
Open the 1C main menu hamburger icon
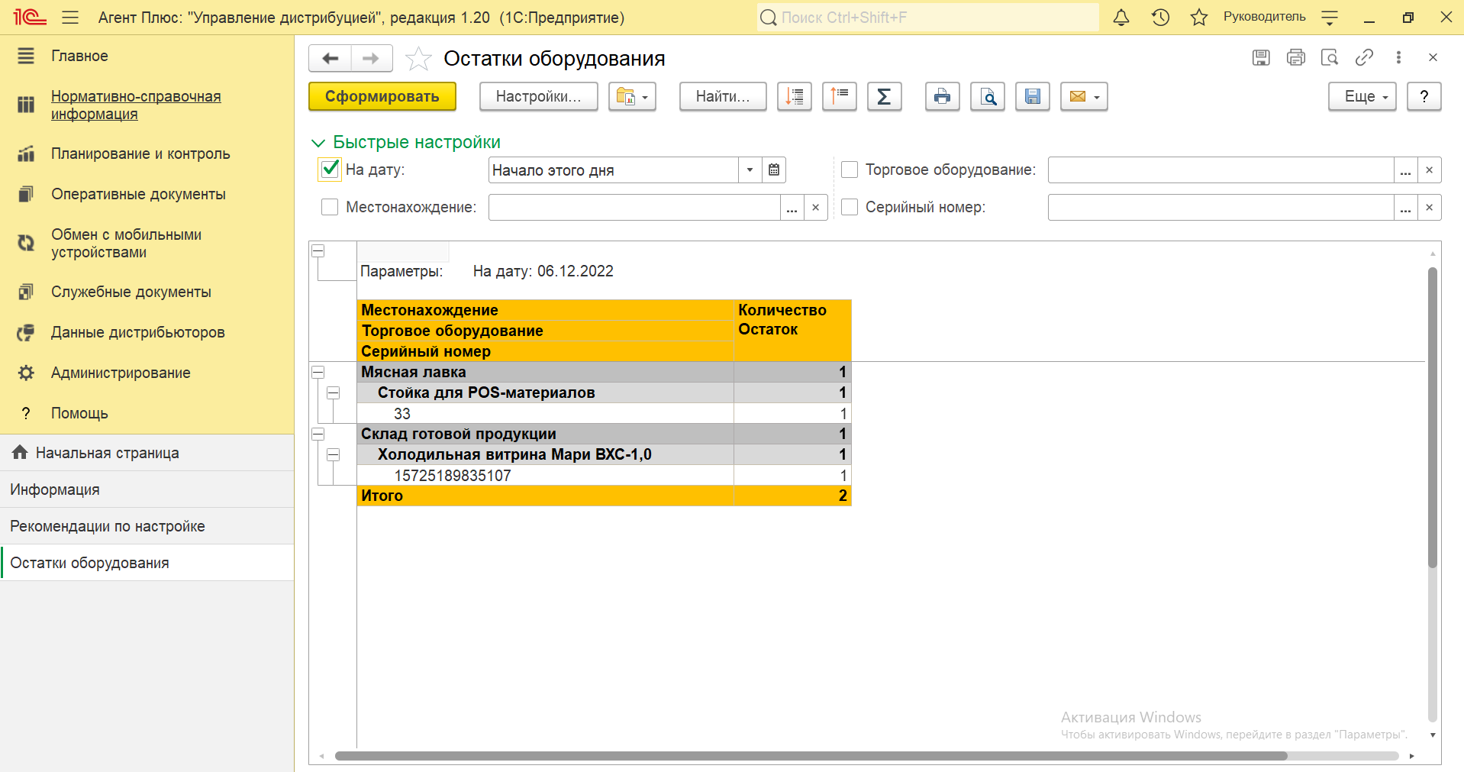tap(70, 18)
